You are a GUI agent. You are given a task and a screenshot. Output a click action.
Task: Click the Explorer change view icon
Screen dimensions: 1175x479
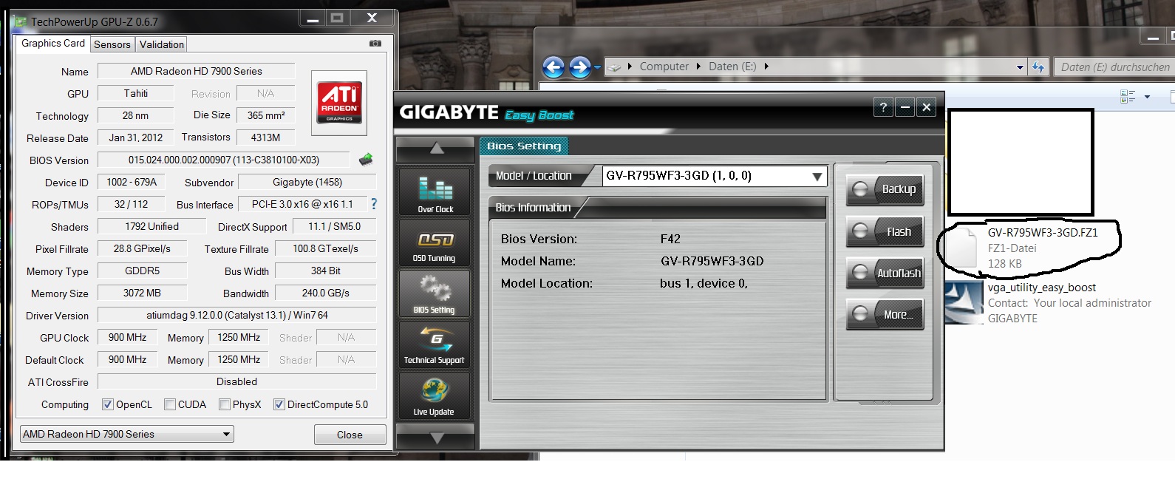coord(1128,96)
